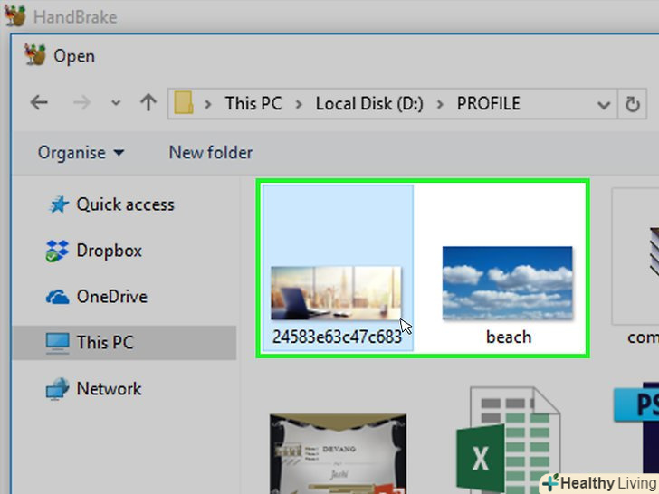
Task: Click the folder icon in address bar
Action: pos(184,102)
